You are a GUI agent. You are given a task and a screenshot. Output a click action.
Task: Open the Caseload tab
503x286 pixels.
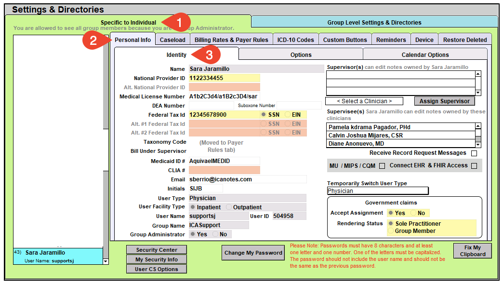[172, 40]
